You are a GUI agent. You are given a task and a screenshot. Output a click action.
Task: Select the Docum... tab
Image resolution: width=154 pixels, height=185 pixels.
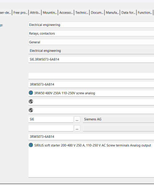(x=97, y=13)
